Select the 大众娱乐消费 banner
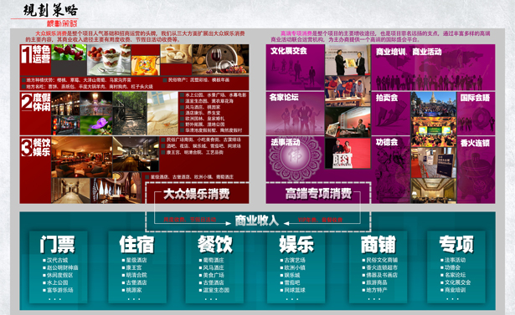This screenshot has height=315, width=515. click(197, 194)
